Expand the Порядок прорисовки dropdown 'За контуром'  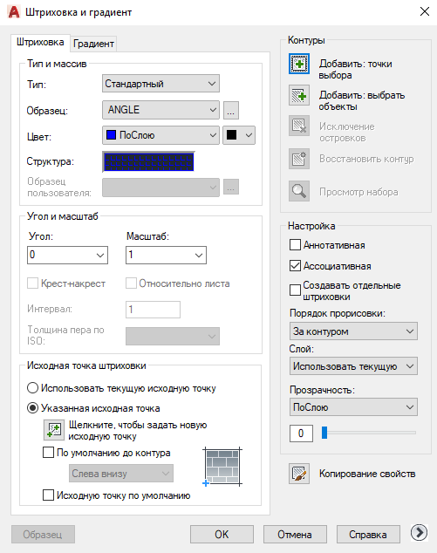(353, 331)
